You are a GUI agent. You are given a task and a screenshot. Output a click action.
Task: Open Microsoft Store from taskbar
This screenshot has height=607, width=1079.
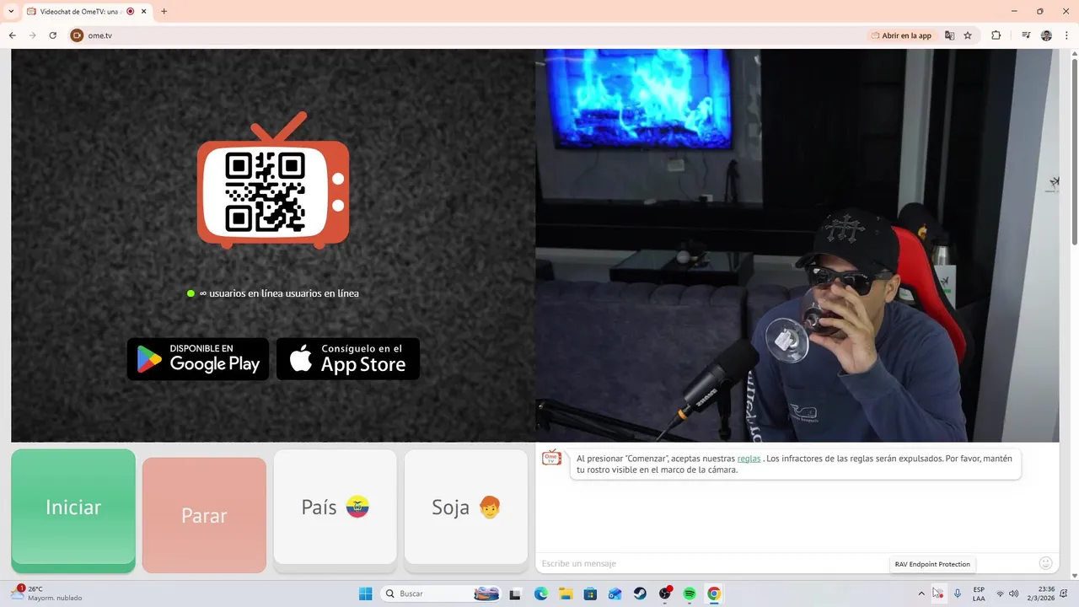point(590,594)
